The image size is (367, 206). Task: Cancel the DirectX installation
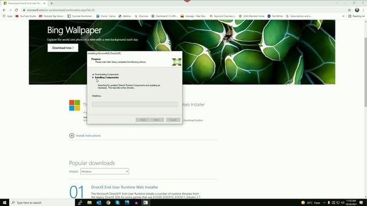point(173,120)
